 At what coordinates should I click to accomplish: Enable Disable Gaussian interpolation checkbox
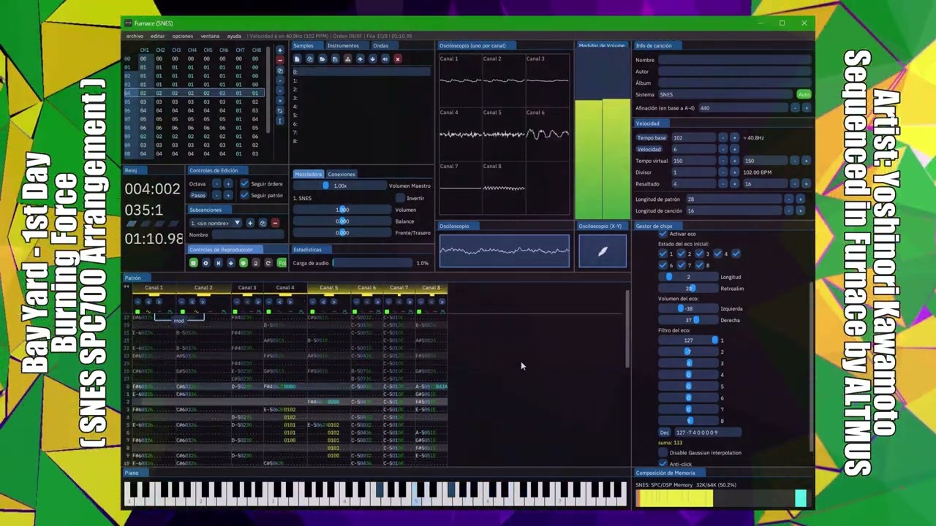click(x=663, y=453)
